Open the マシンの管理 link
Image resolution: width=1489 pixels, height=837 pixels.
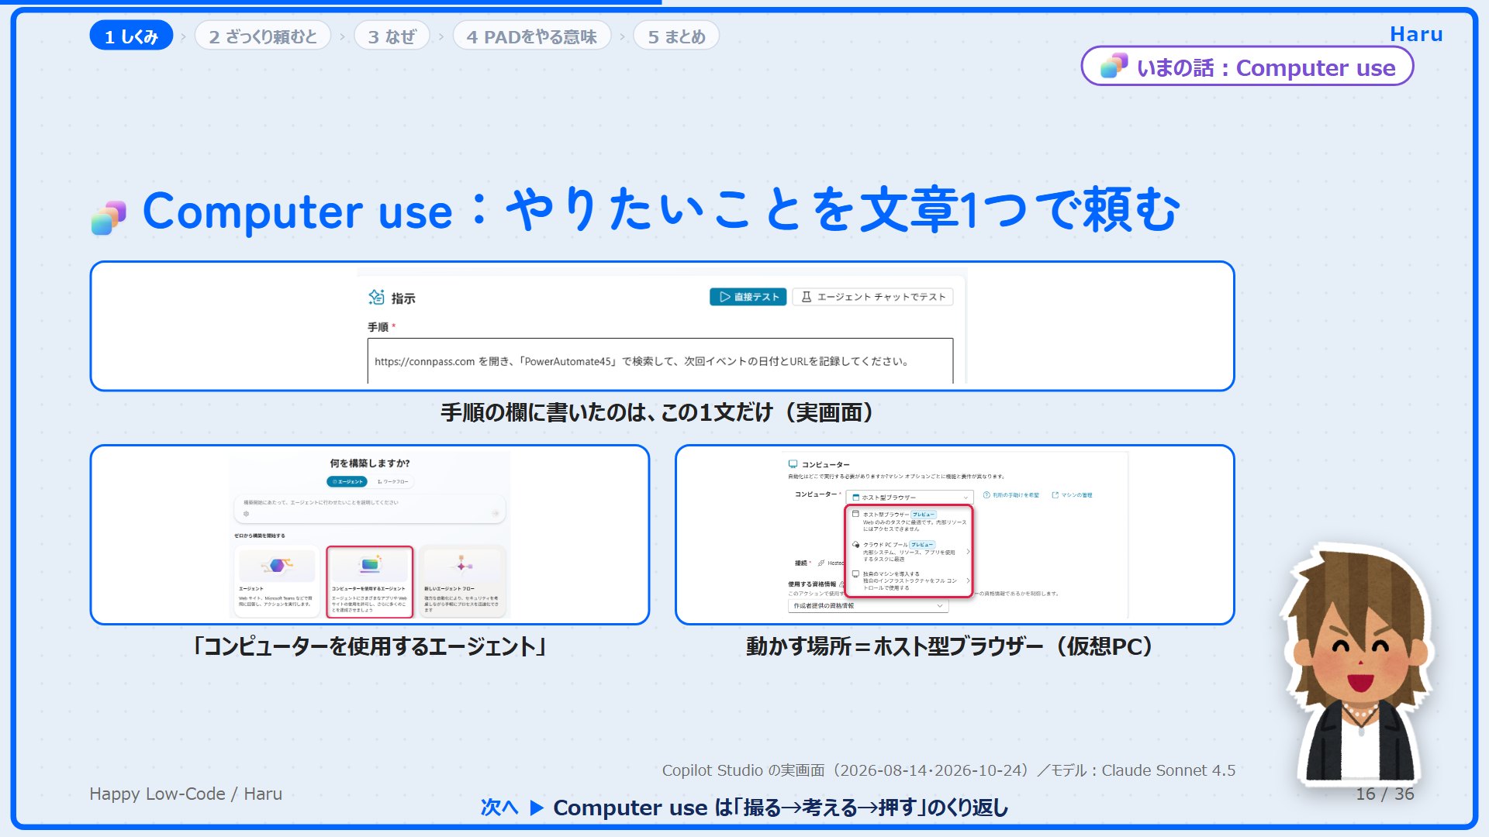pos(1072,494)
